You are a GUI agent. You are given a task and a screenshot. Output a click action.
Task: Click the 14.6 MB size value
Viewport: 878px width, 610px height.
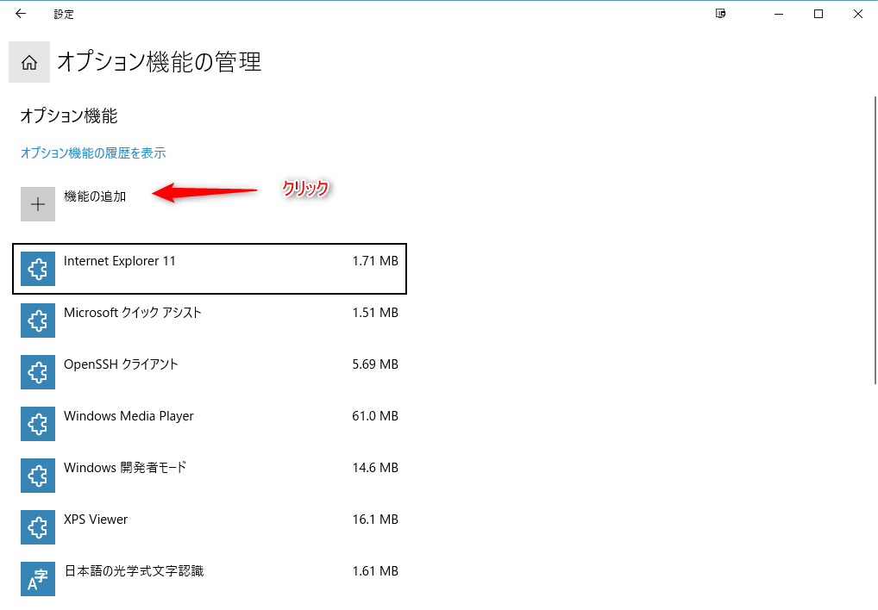[375, 468]
